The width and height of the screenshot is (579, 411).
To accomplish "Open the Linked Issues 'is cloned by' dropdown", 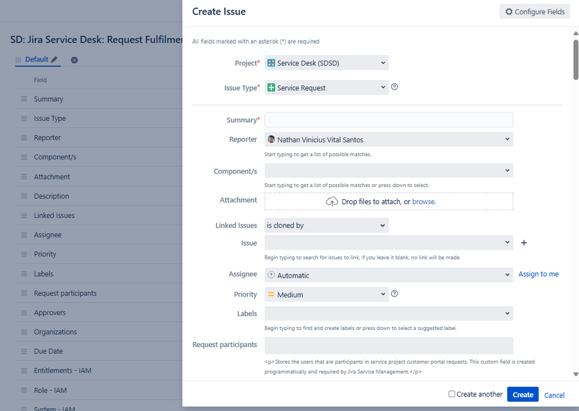I will coord(326,225).
